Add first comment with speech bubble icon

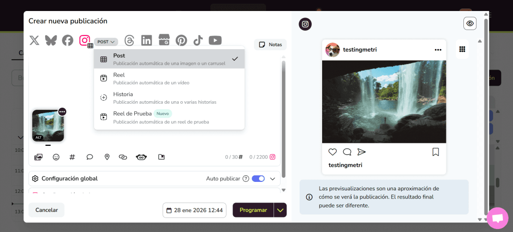[x=90, y=157]
